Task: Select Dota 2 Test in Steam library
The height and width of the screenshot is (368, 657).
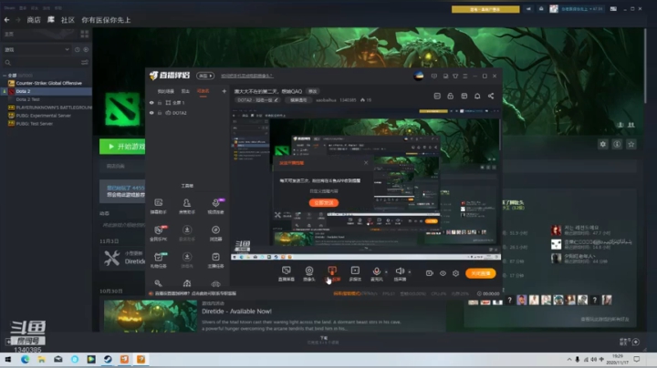Action: tap(27, 99)
